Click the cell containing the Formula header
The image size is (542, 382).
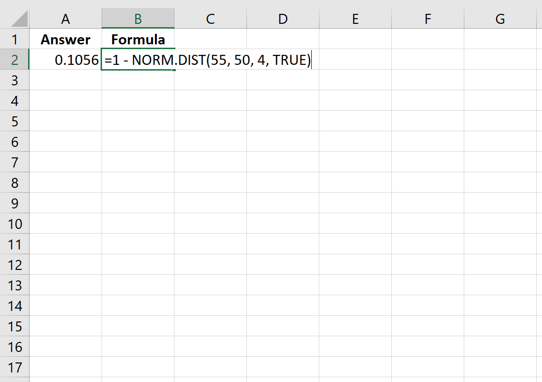point(138,39)
